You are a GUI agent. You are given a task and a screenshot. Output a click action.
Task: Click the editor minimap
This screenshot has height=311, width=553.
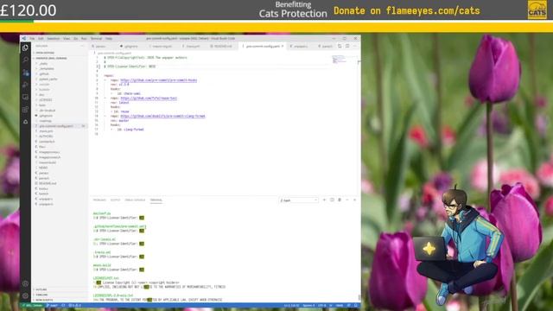pos(340,60)
